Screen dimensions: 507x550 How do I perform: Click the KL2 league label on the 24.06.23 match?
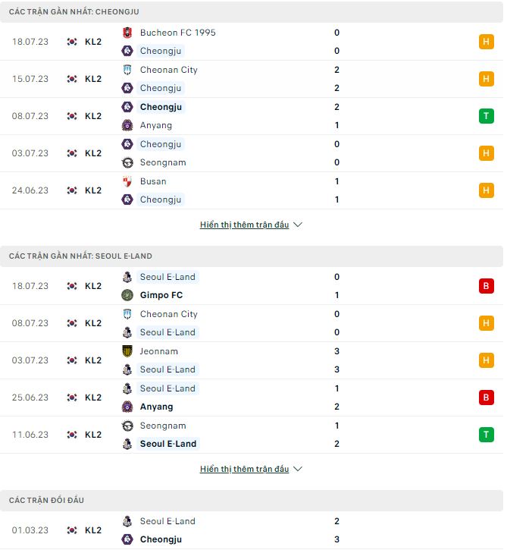pyautogui.click(x=93, y=190)
